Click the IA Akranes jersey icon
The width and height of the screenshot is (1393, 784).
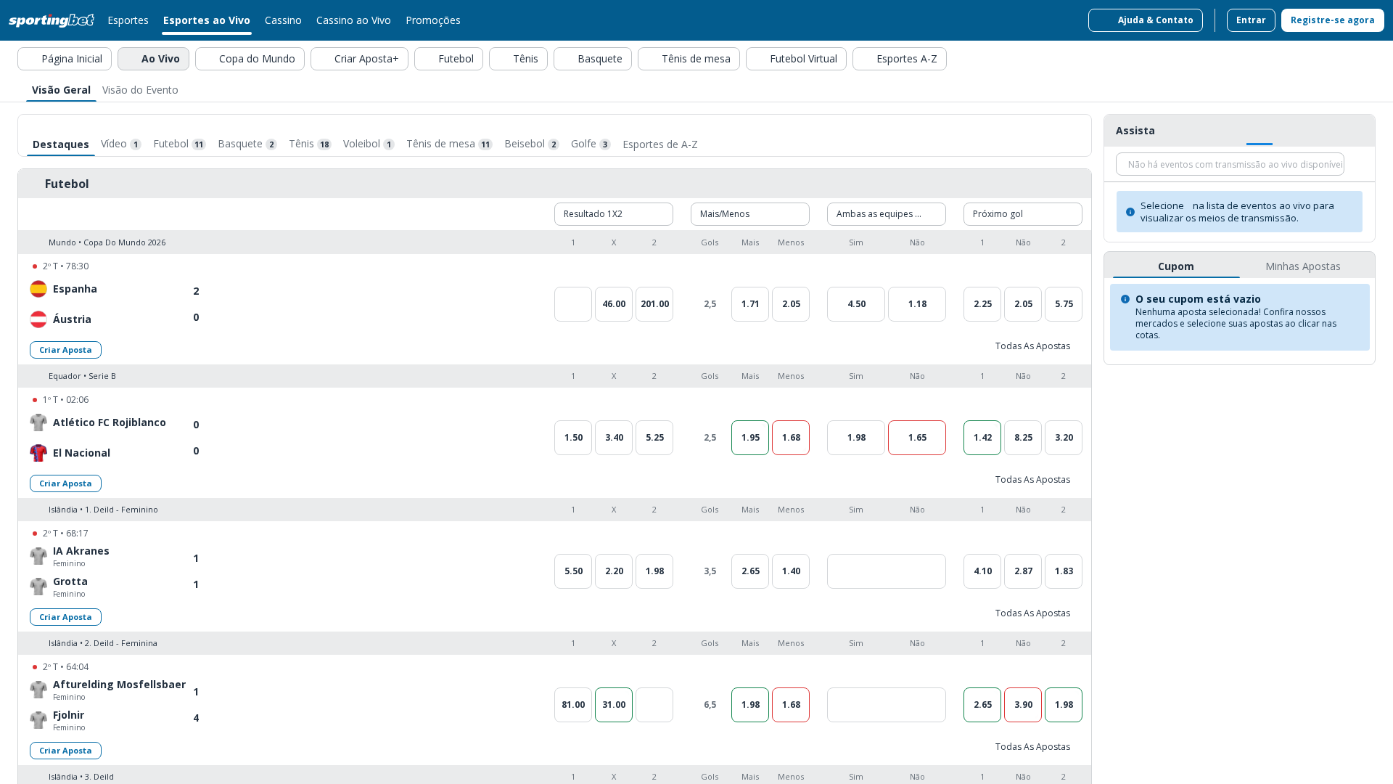pos(38,556)
